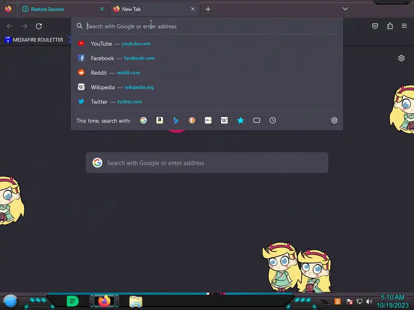414x310 pixels.
Task: Search in open Tabs icon
Action: tap(257, 120)
